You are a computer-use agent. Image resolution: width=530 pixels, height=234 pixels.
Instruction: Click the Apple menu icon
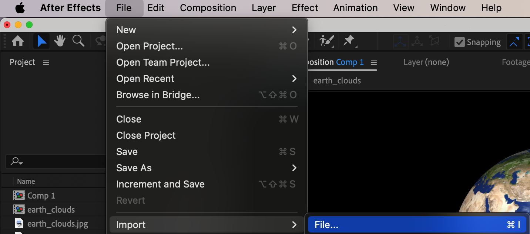[x=20, y=8]
